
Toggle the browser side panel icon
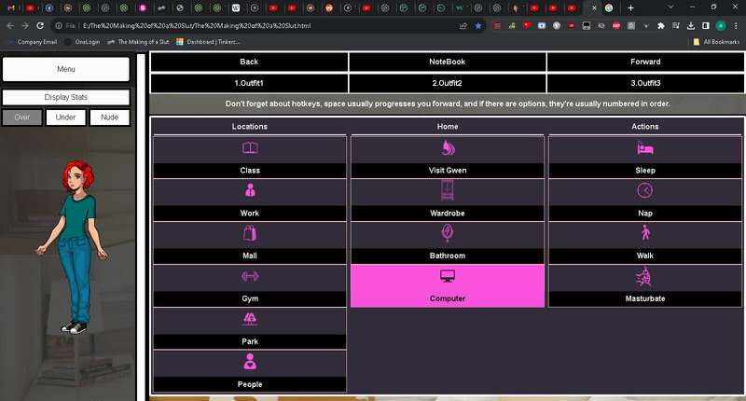tap(706, 26)
